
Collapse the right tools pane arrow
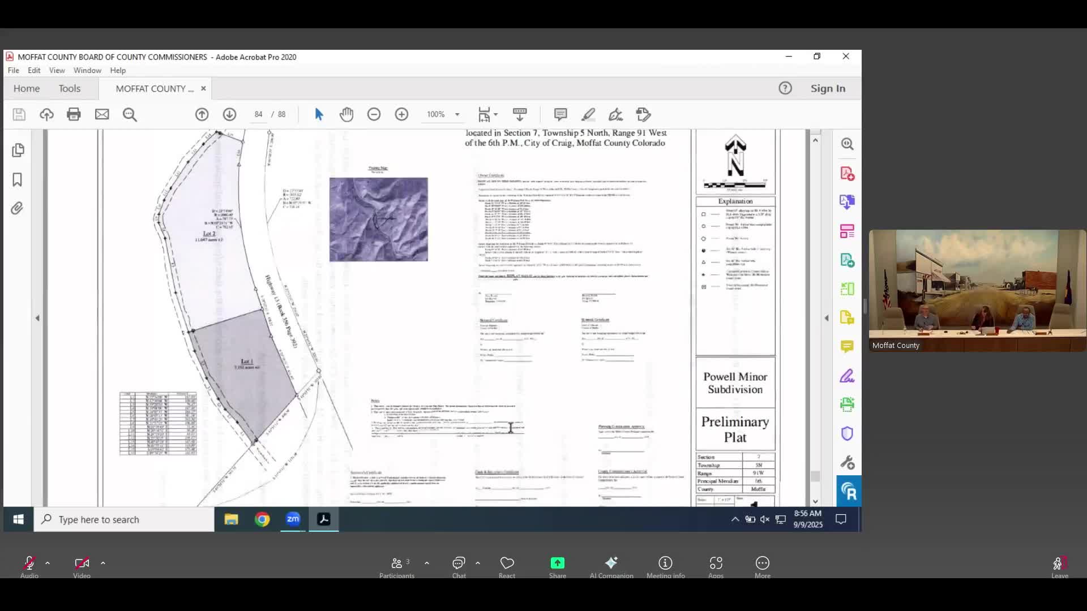click(x=827, y=318)
